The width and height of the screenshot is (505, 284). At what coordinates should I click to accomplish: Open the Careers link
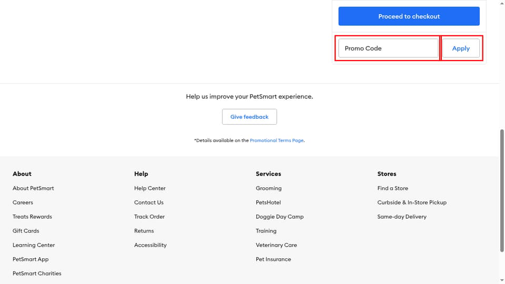[x=23, y=202]
